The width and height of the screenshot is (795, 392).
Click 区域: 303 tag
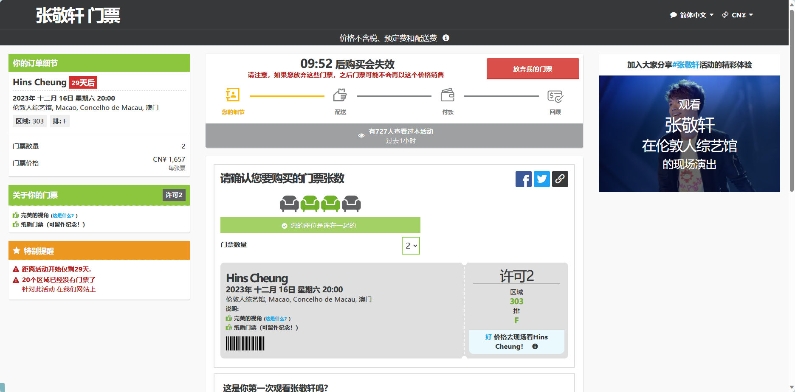click(30, 121)
